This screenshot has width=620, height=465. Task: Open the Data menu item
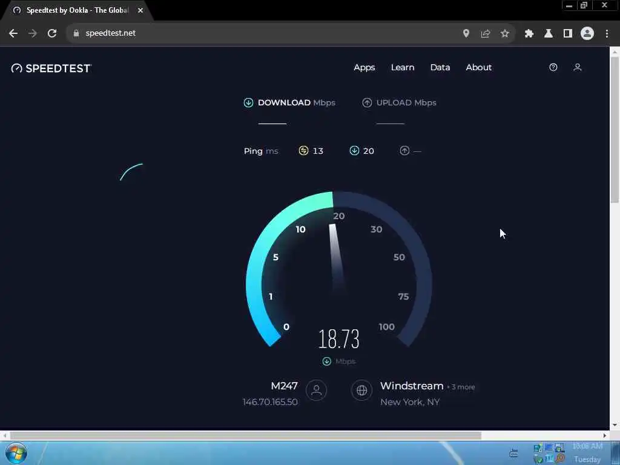pos(440,68)
